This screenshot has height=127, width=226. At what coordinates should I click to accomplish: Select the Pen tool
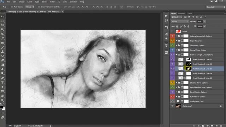pyautogui.click(x=2, y=78)
